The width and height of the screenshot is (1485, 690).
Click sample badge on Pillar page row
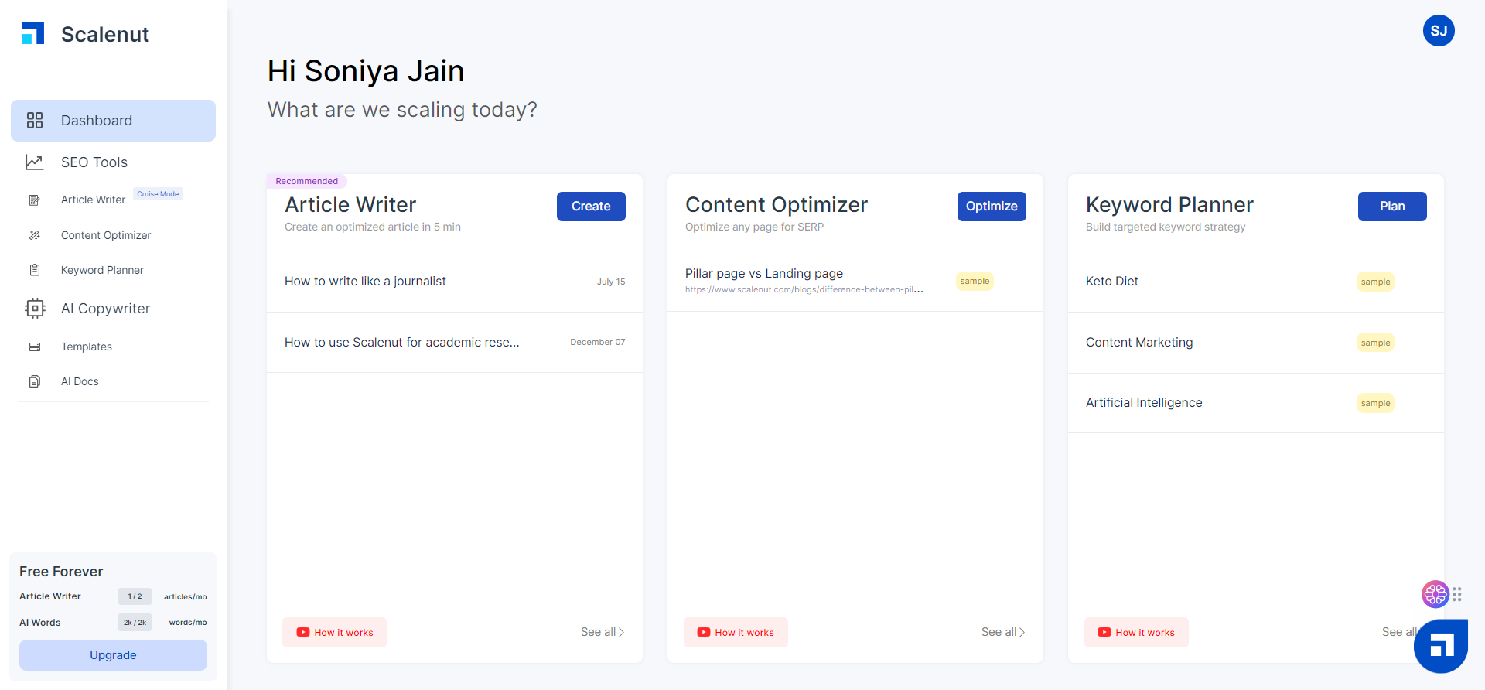tap(975, 282)
